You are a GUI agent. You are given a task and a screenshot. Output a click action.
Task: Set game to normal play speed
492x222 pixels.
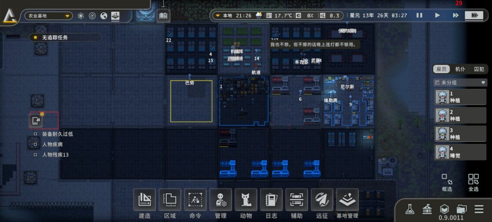pyautogui.click(x=437, y=15)
